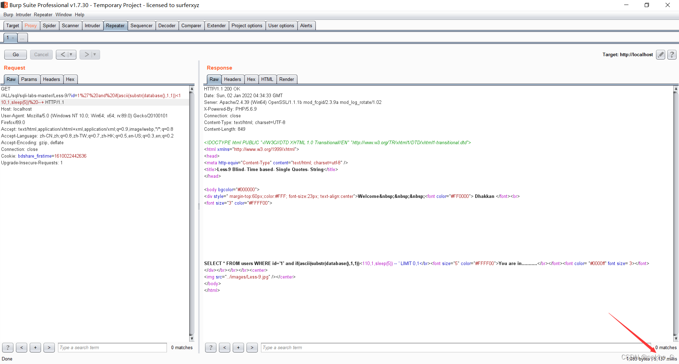The height and width of the screenshot is (364, 679).
Task: Select the Repeater tool tab
Action: [115, 25]
